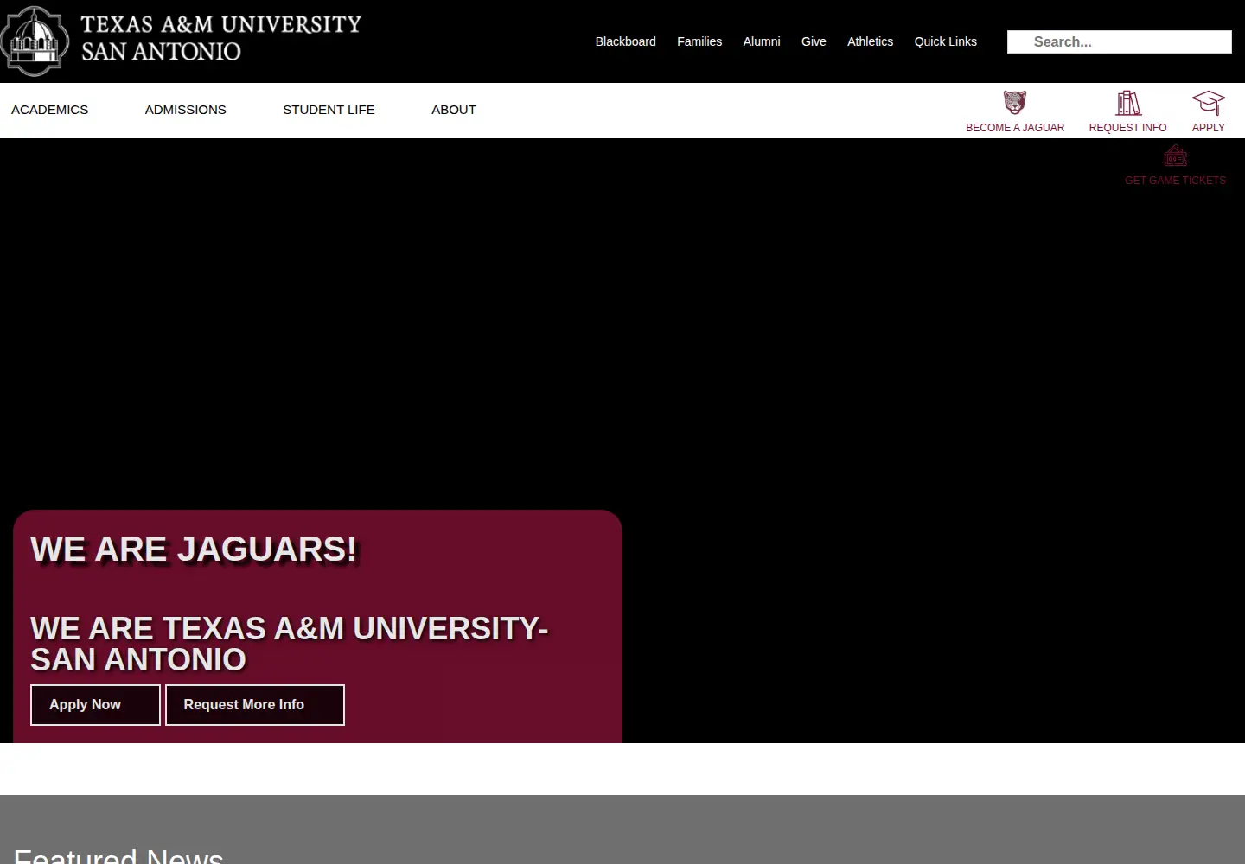Image resolution: width=1245 pixels, height=864 pixels.
Task: Click the Apply Now button
Action: [x=95, y=705]
